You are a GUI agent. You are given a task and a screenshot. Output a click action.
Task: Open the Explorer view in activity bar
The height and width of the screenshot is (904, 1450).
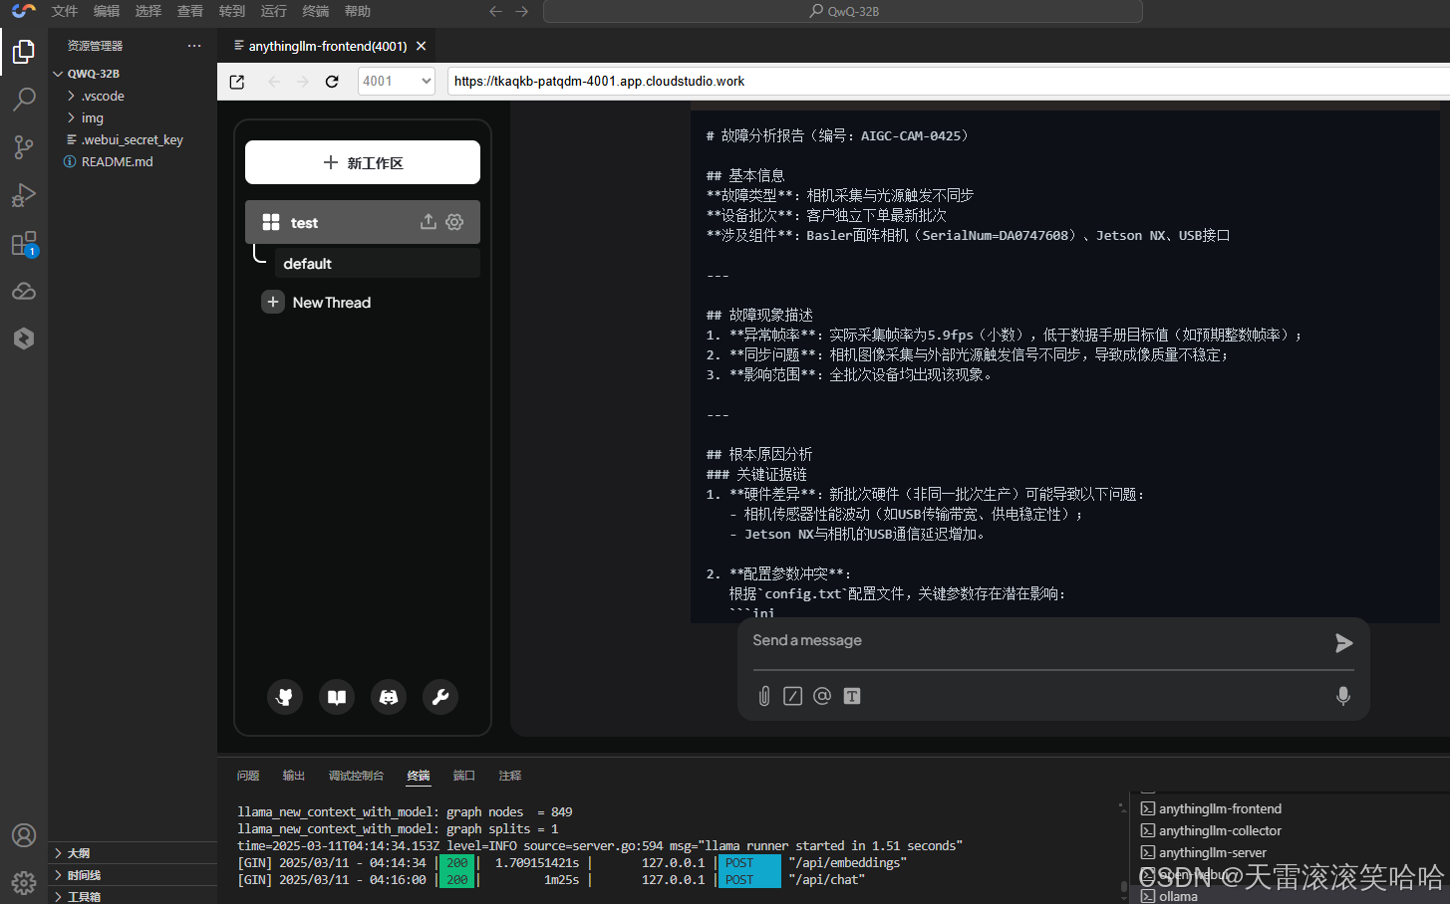[x=24, y=51]
